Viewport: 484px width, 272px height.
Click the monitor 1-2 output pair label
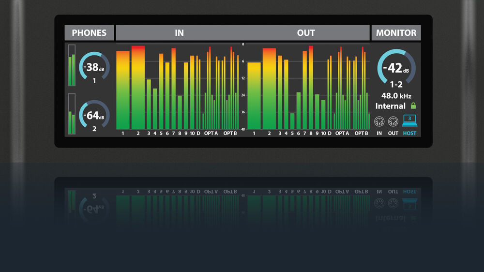pos(396,84)
